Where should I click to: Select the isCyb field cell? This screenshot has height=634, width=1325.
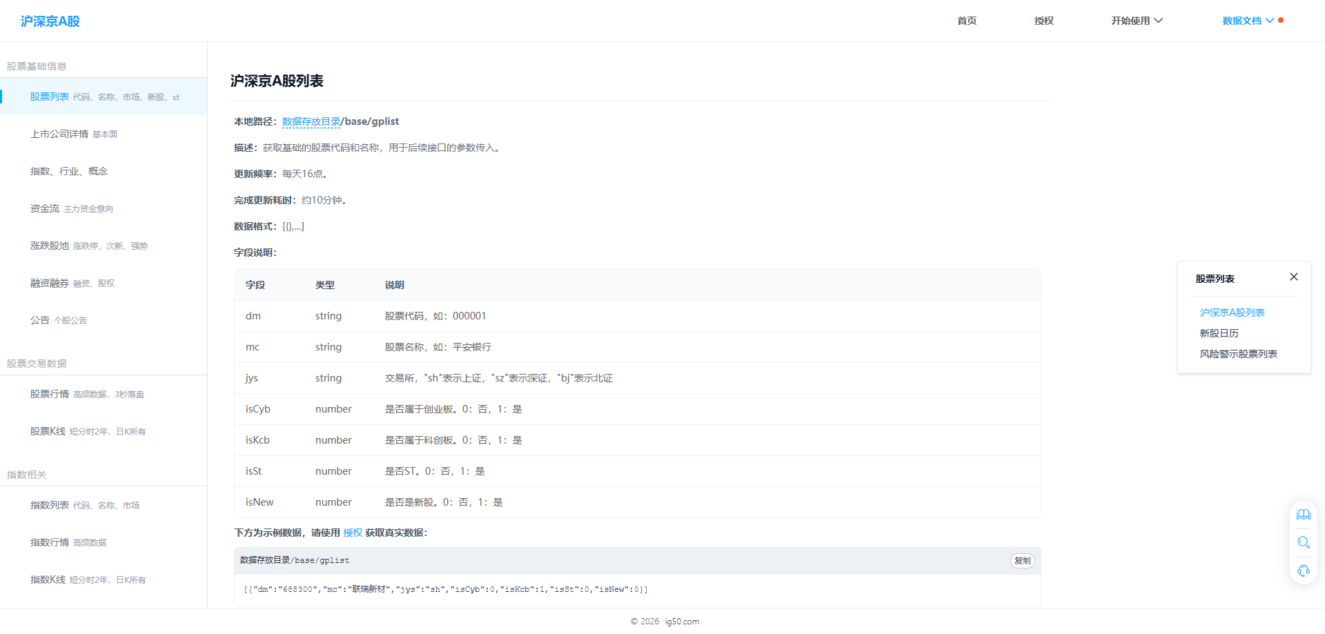(x=270, y=409)
